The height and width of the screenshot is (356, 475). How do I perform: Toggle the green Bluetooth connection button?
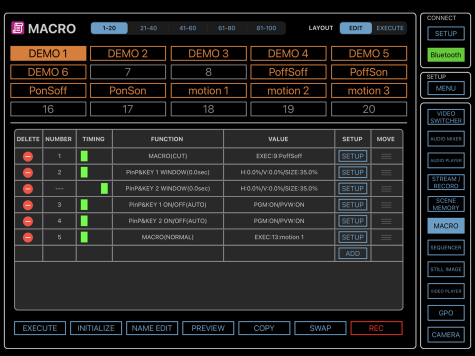coord(445,55)
